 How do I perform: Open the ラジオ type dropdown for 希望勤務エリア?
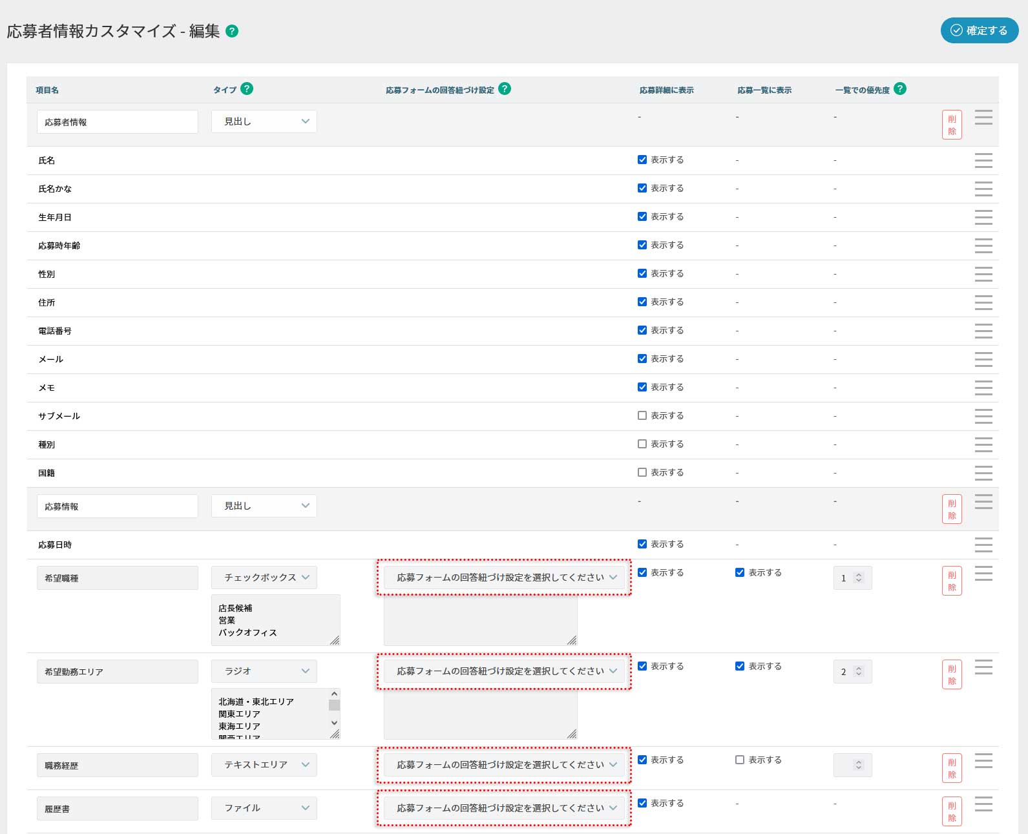264,671
